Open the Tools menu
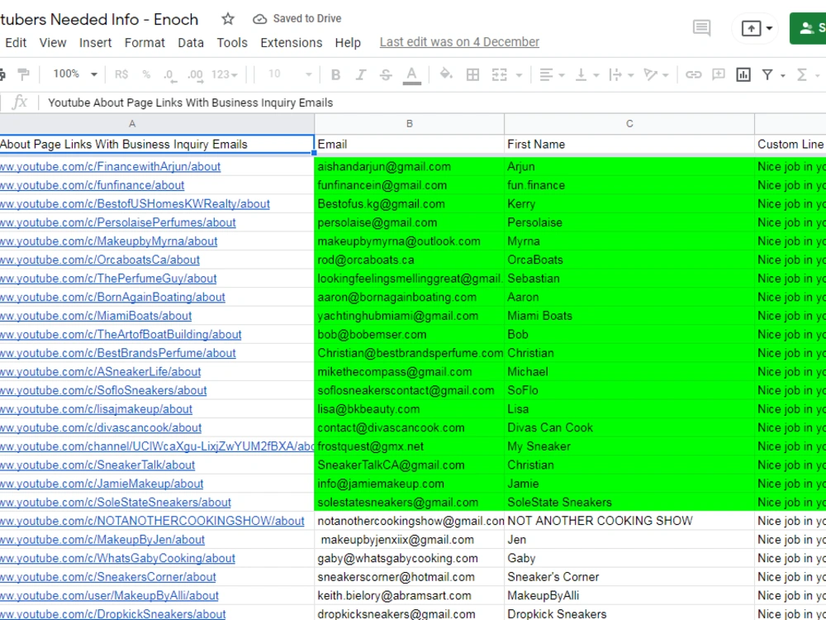The width and height of the screenshot is (826, 620). (x=232, y=43)
